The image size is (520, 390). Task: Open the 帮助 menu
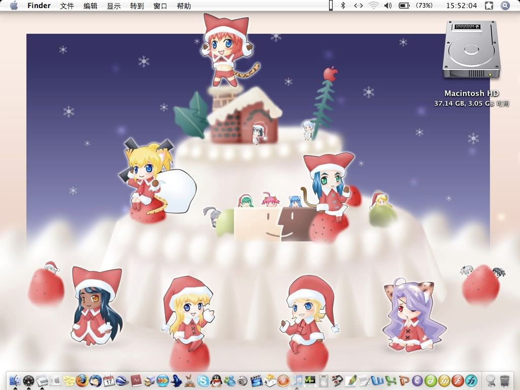click(184, 6)
